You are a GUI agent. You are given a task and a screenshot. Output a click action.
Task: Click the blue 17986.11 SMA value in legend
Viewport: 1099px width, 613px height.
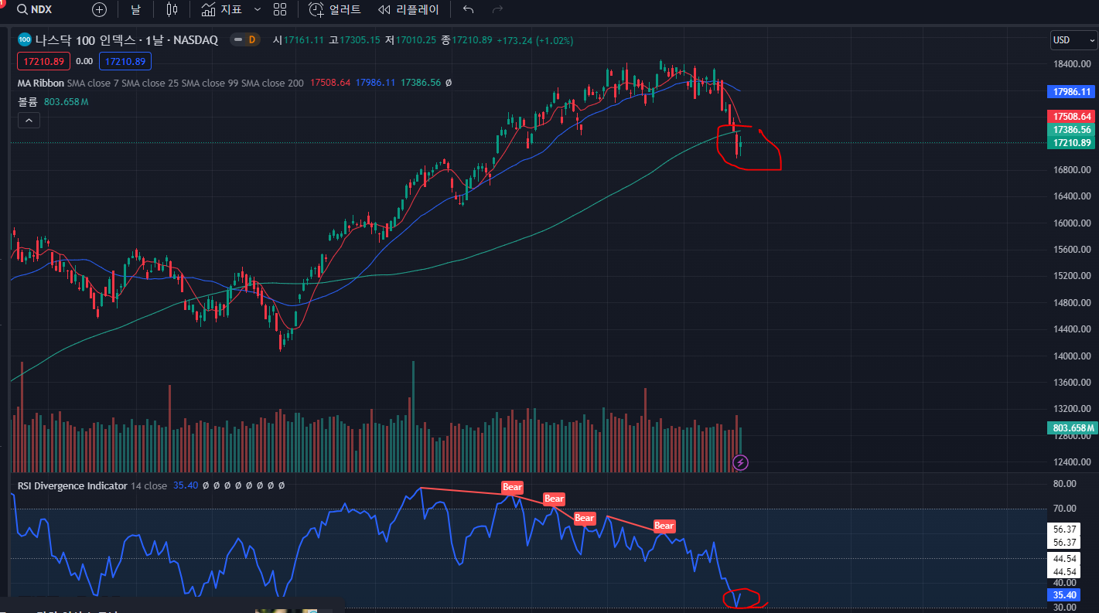(375, 82)
